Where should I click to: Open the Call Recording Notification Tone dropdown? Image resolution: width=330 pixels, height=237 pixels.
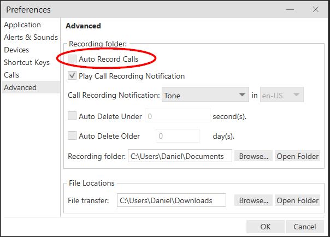coord(205,96)
